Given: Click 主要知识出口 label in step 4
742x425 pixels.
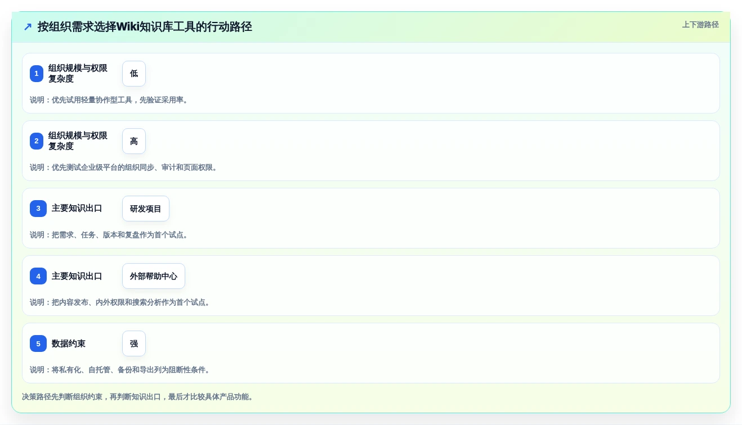Looking at the screenshot, I should 77,276.
